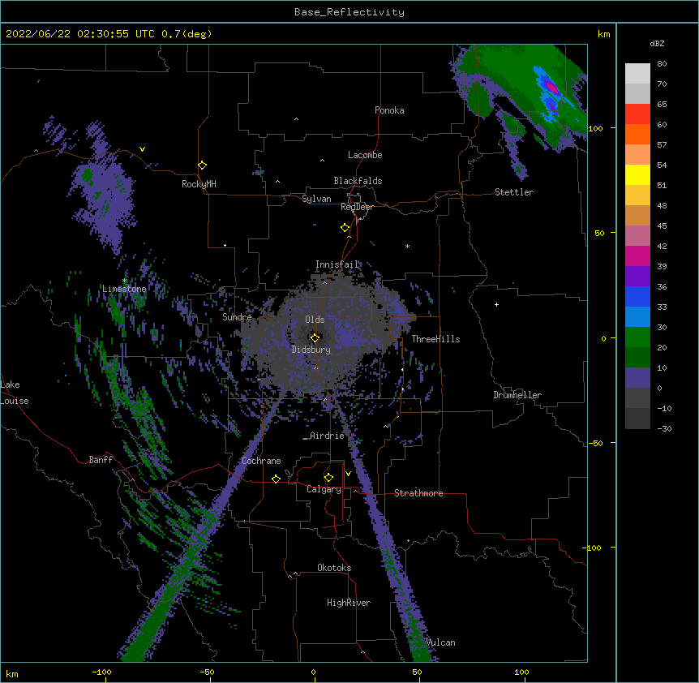Click the bright green legend swatch near 30
Viewport: 699px width, 683px height.
pos(637,337)
